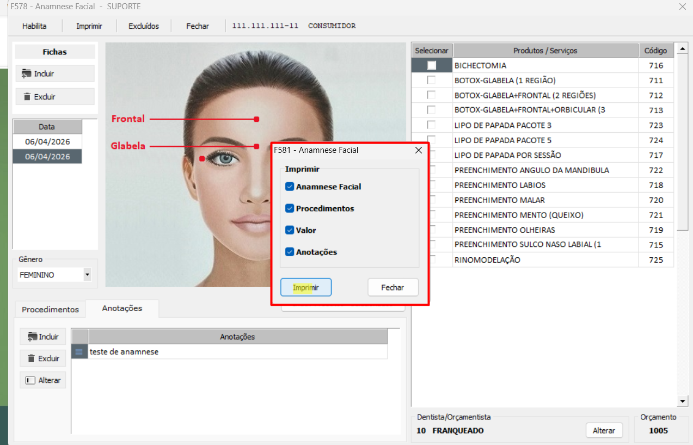Image resolution: width=693 pixels, height=445 pixels.
Task: Click the Selecionar column header
Action: click(x=432, y=51)
